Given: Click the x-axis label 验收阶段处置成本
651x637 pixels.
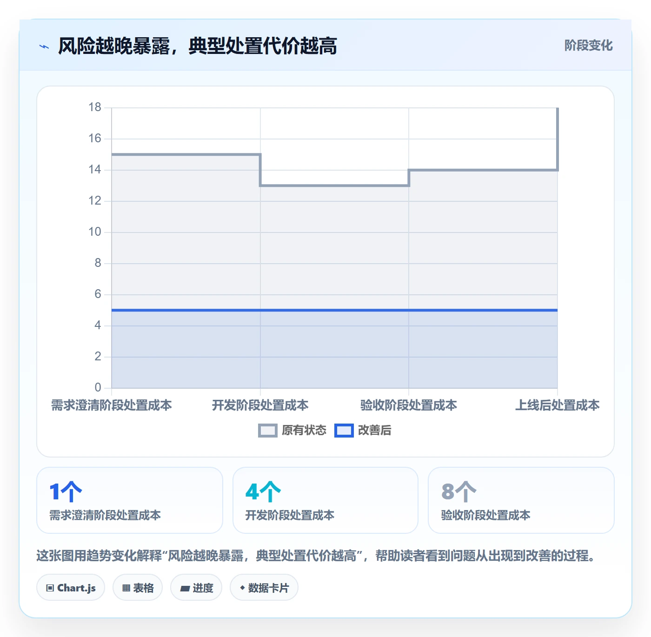Looking at the screenshot, I should point(409,405).
